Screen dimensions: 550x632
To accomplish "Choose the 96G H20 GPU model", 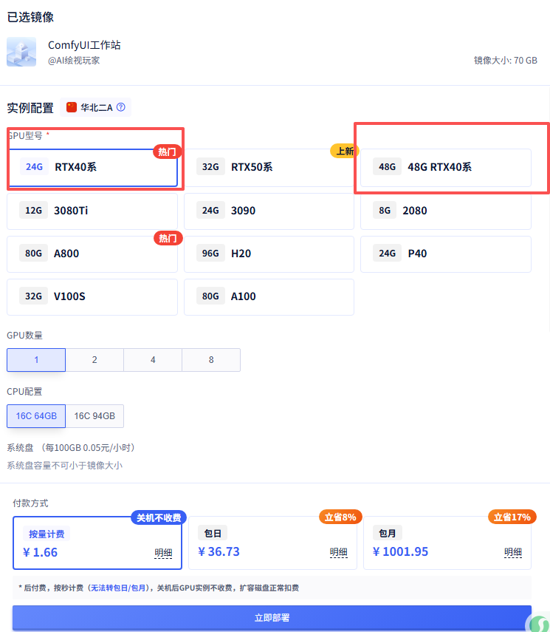I will click(269, 254).
